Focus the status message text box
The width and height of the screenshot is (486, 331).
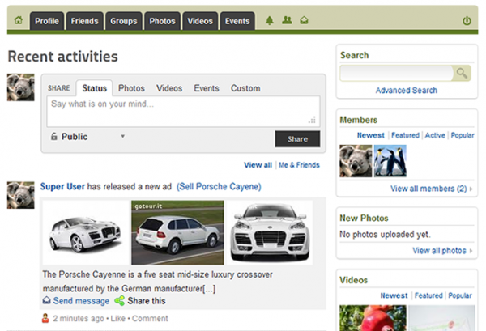click(184, 112)
